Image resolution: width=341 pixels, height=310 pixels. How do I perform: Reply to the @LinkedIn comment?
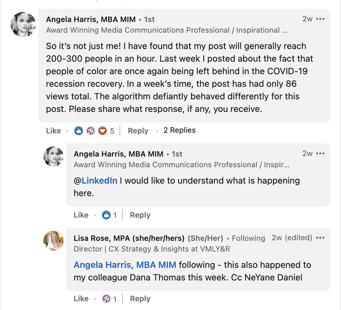click(x=140, y=215)
